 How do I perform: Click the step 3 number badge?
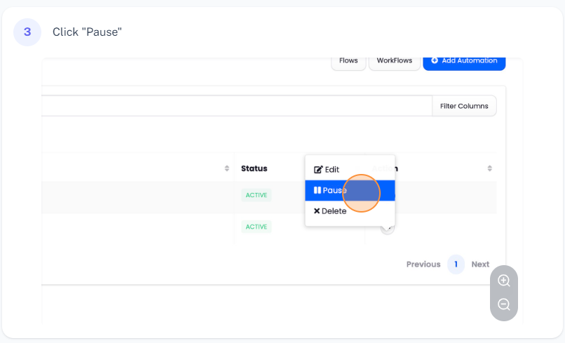pyautogui.click(x=27, y=32)
